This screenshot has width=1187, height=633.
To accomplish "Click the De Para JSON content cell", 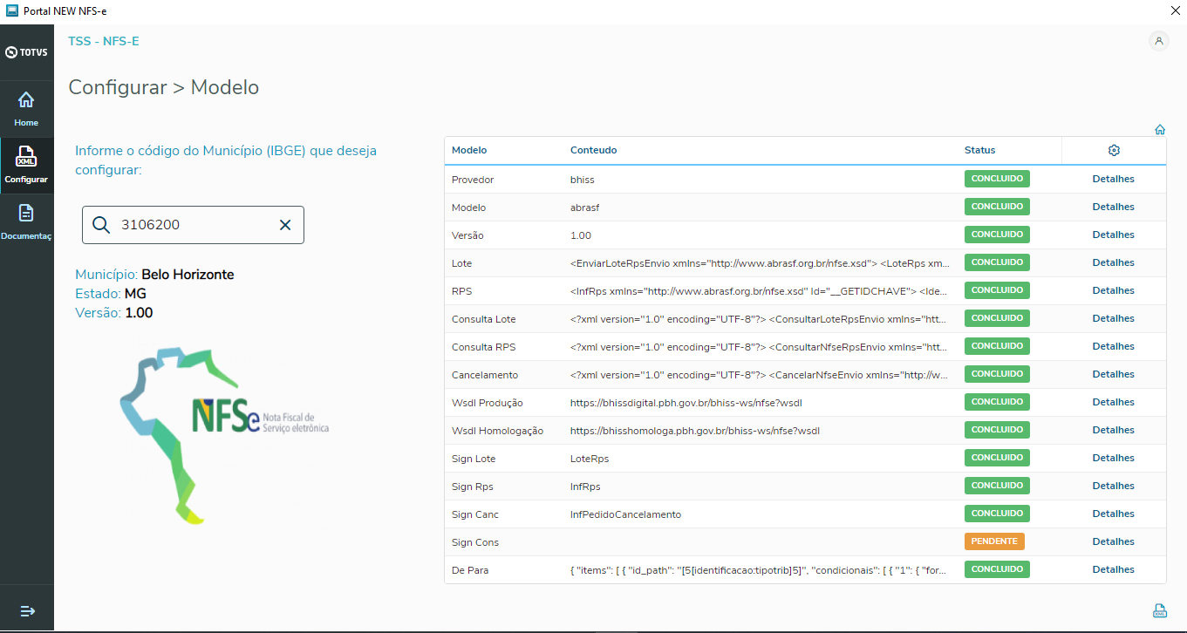I will click(759, 570).
